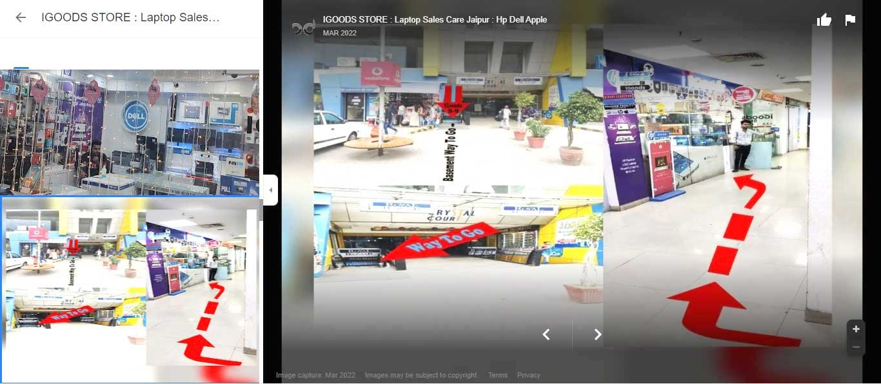The height and width of the screenshot is (384, 881).
Task: Click the uploader profile avatar
Action: coord(304,27)
